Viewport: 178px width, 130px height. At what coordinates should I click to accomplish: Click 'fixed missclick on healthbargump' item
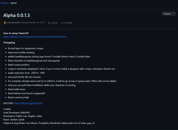(34, 61)
